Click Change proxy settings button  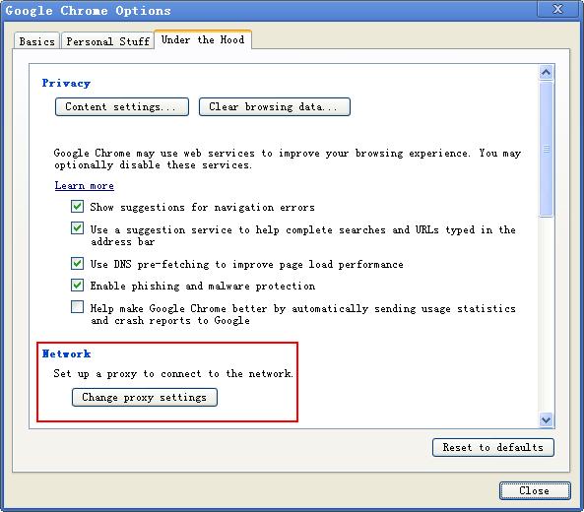(x=145, y=398)
